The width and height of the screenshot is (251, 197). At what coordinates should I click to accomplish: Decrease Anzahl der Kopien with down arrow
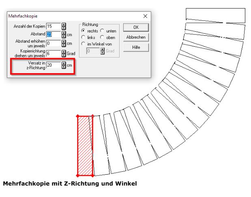(x=64, y=28)
